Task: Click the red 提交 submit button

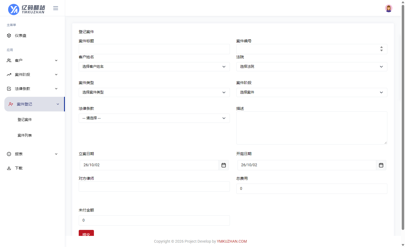Action: (86, 233)
